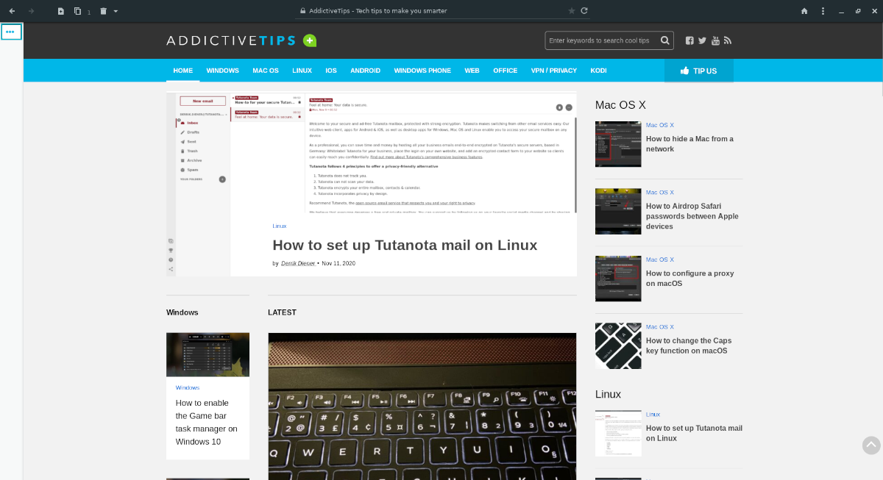
Task: Click the home icon in the browser toolbar
Action: (804, 11)
